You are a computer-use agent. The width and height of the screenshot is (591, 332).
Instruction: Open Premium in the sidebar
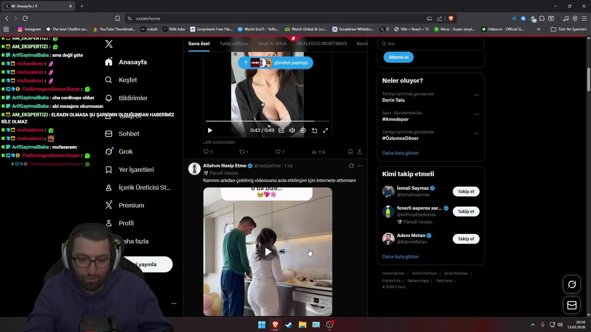[125, 205]
